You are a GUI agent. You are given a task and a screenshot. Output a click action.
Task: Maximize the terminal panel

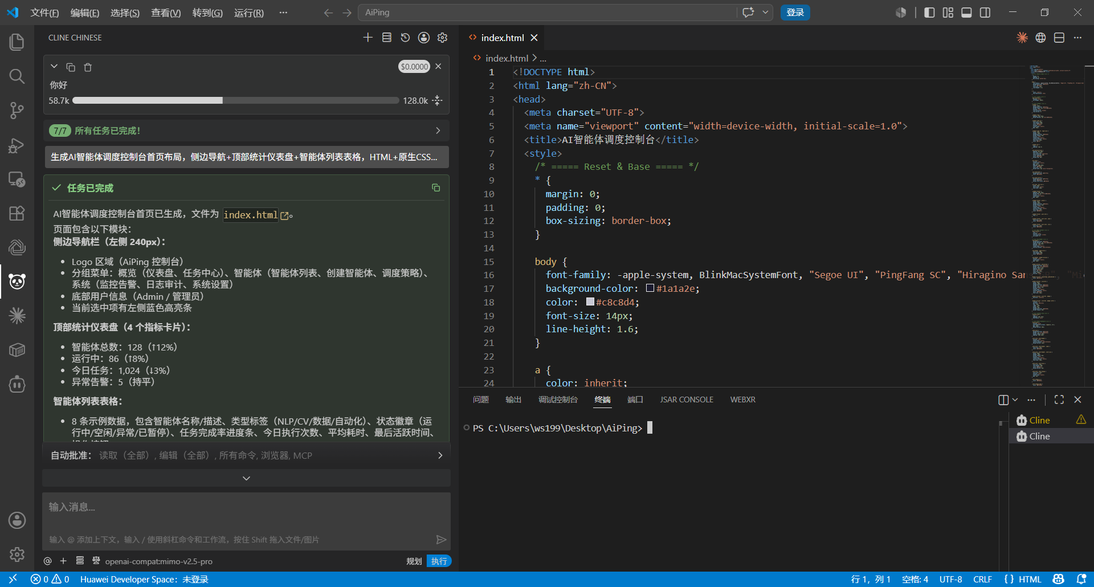tap(1059, 400)
